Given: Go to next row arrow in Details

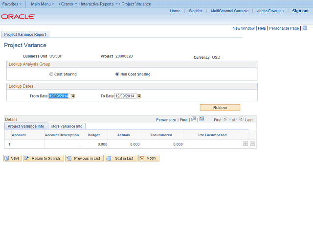Looking at the screenshot, I should [241, 119].
